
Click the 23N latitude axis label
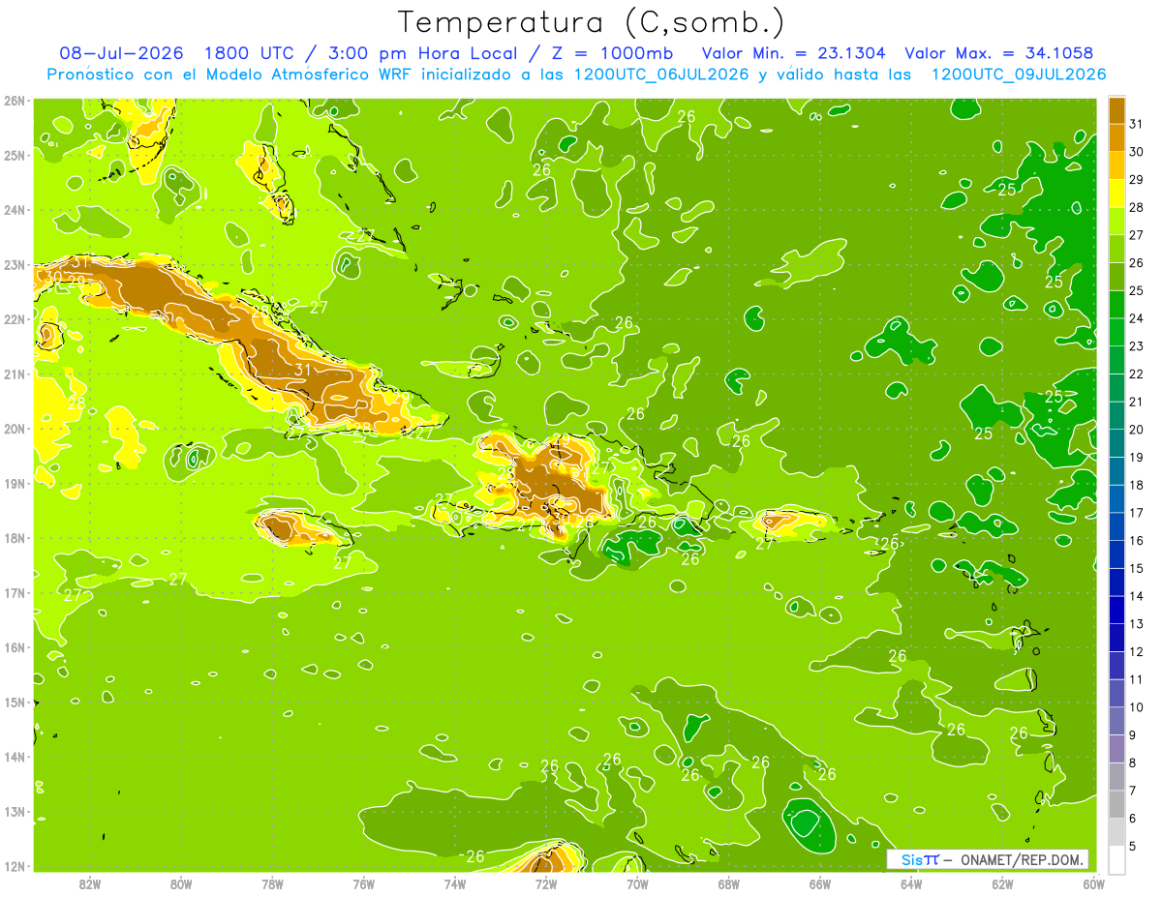point(15,265)
